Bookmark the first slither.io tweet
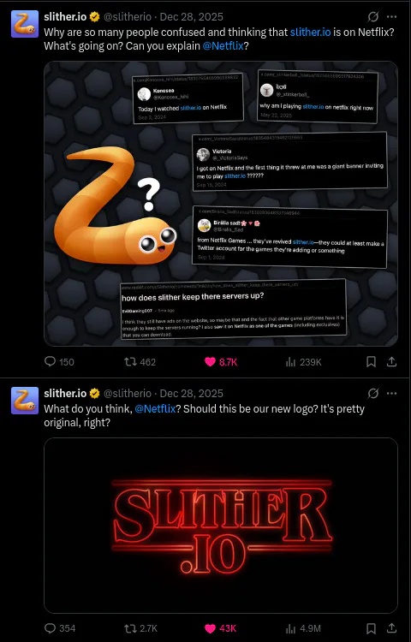The height and width of the screenshot is (642, 411). coord(372,362)
